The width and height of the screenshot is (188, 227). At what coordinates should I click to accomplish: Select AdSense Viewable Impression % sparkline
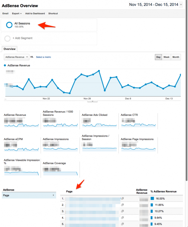tap(22, 174)
